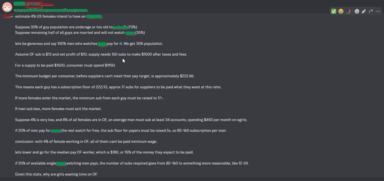React with the custom red-hat emote
384x181 pixels.
[x=348, y=11]
